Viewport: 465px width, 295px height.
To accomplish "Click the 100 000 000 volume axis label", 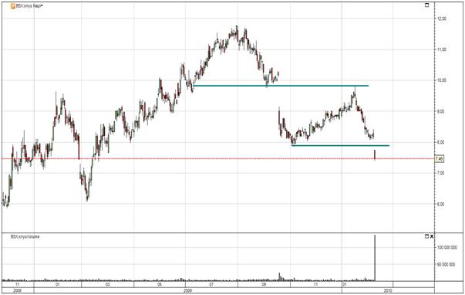I will click(447, 247).
